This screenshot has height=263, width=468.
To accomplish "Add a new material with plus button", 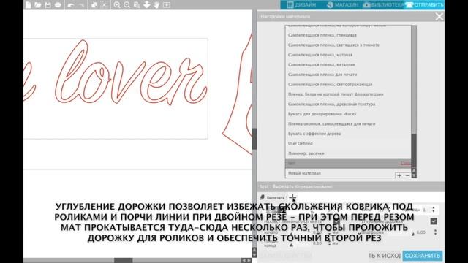I will click(399, 175).
